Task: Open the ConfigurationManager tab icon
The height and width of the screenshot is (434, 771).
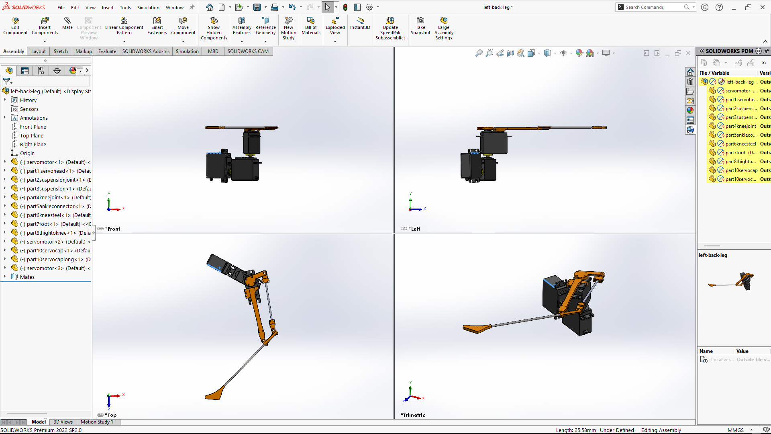Action: pyautogui.click(x=41, y=71)
